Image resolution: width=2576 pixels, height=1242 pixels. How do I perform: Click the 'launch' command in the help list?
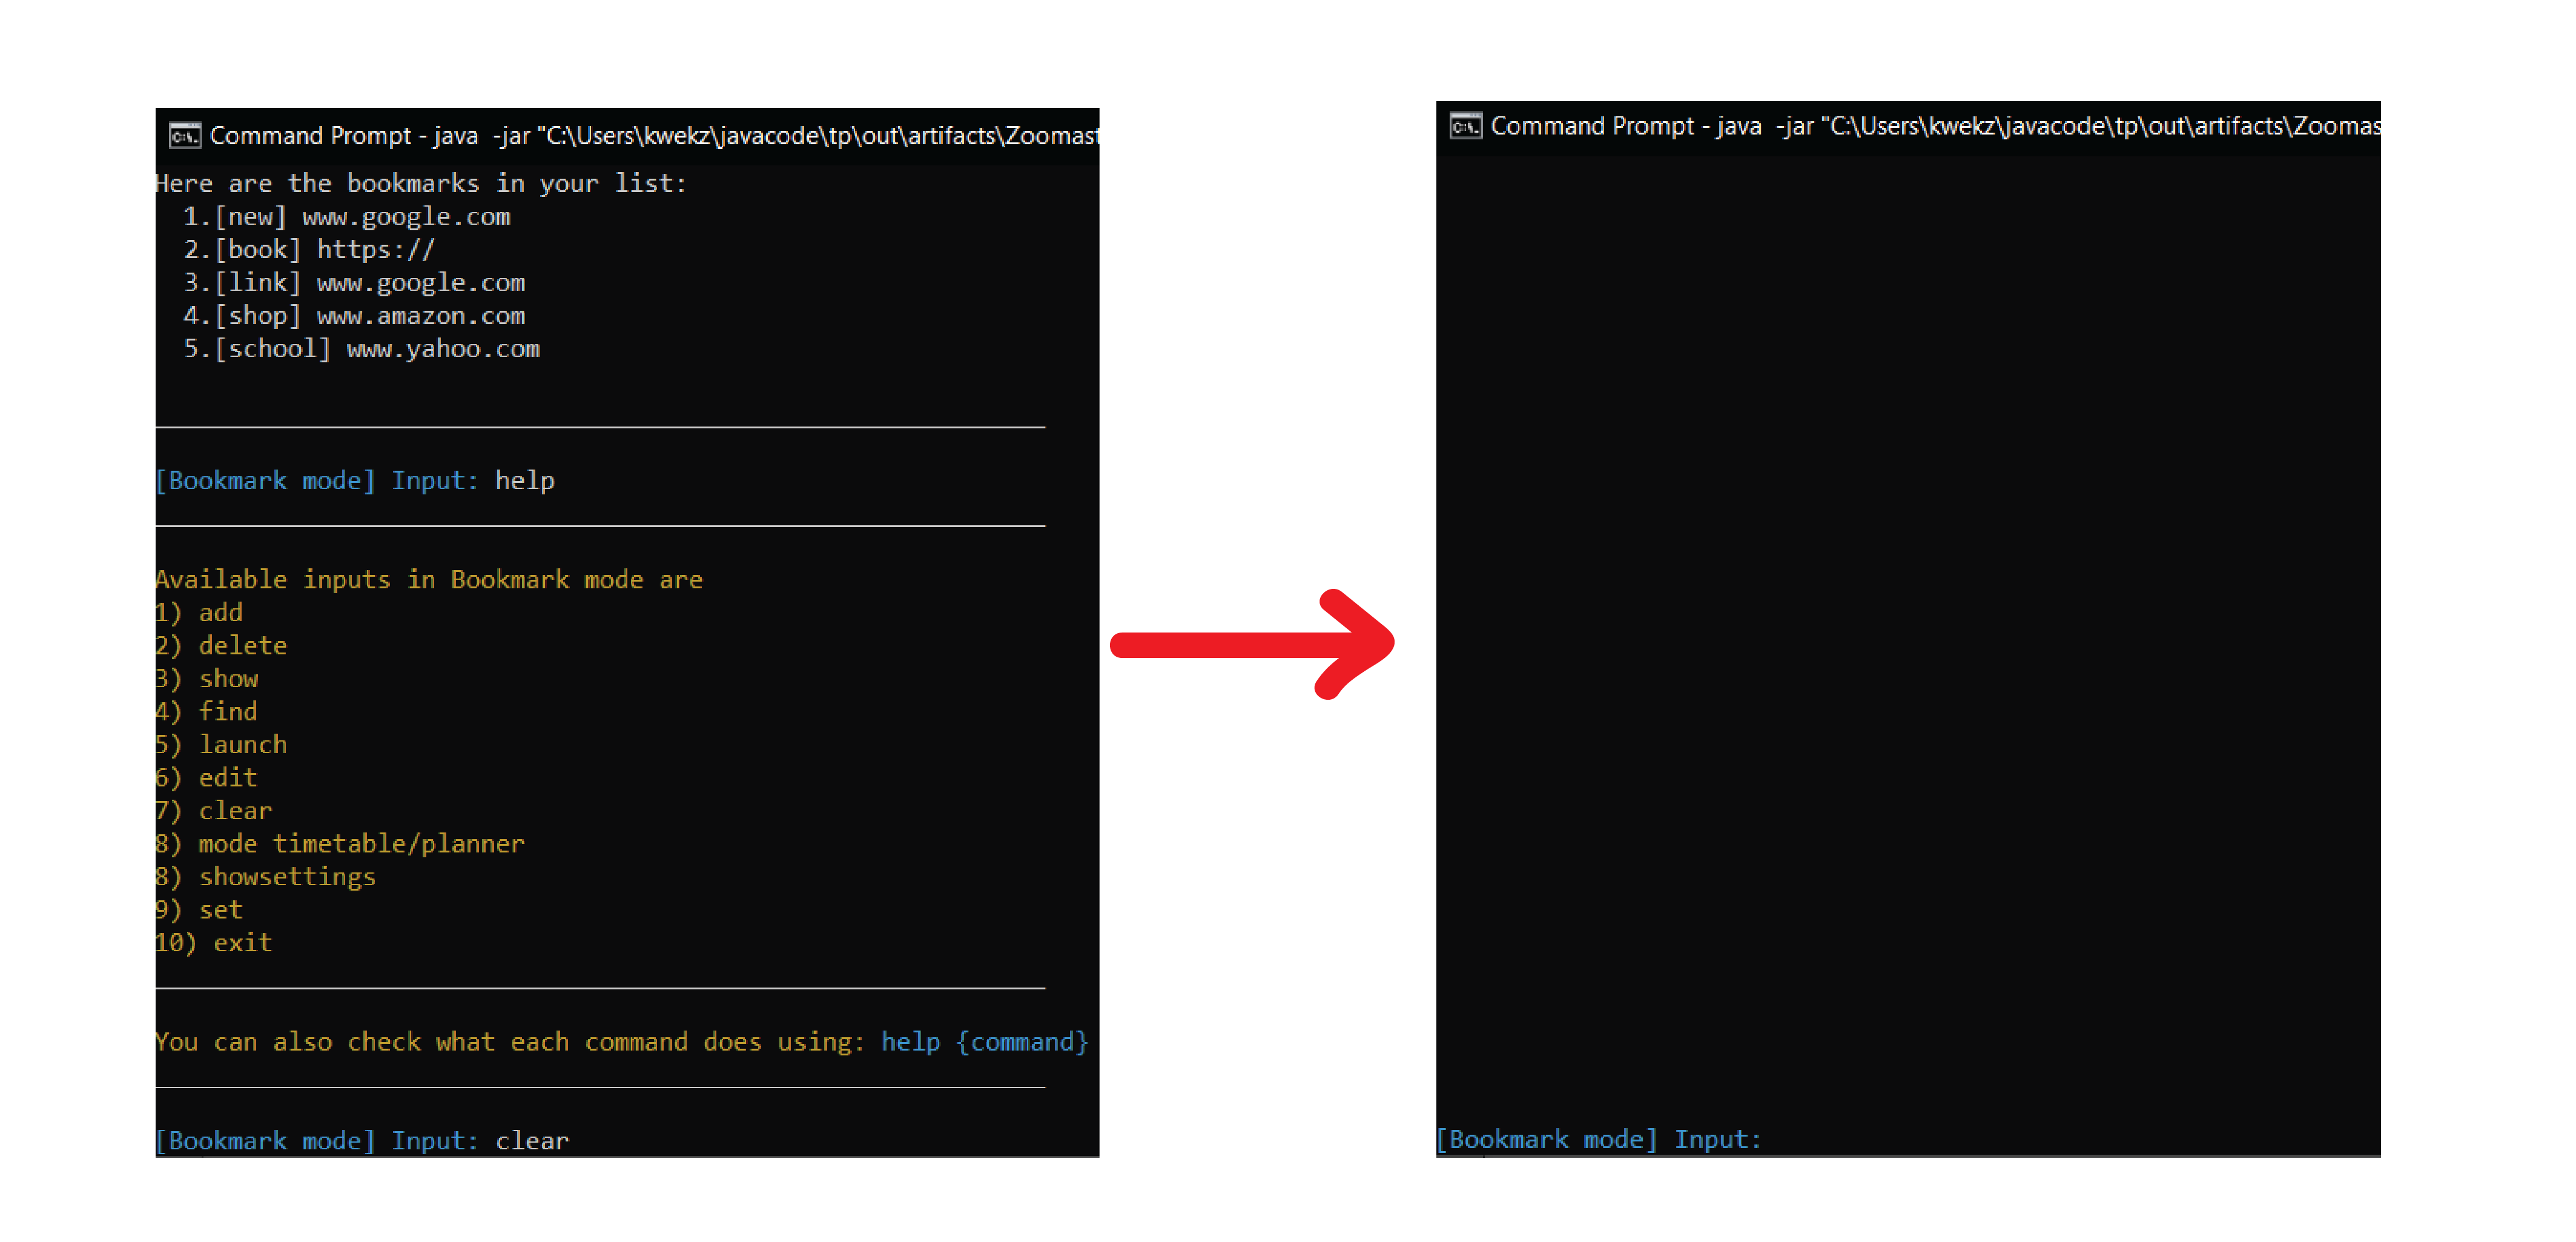click(x=242, y=745)
